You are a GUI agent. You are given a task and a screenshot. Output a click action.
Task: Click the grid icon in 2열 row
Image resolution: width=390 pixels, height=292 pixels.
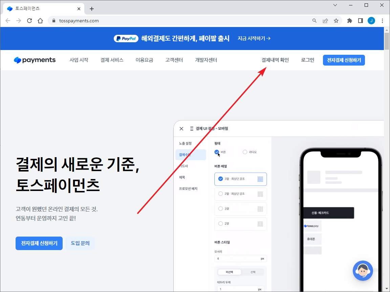tap(260, 224)
